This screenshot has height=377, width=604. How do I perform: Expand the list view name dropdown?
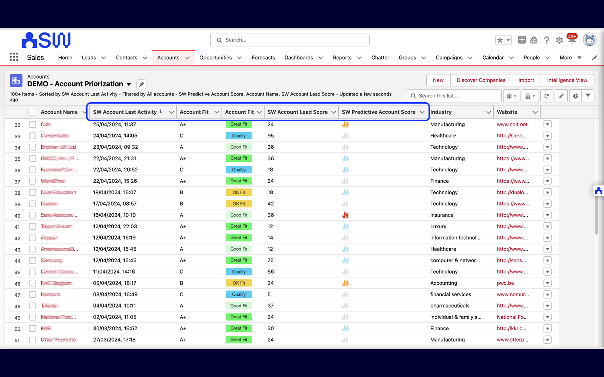[x=129, y=84]
